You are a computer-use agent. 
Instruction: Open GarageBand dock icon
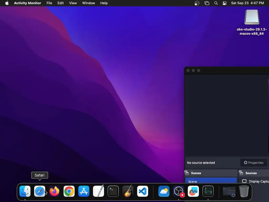[x=128, y=191]
